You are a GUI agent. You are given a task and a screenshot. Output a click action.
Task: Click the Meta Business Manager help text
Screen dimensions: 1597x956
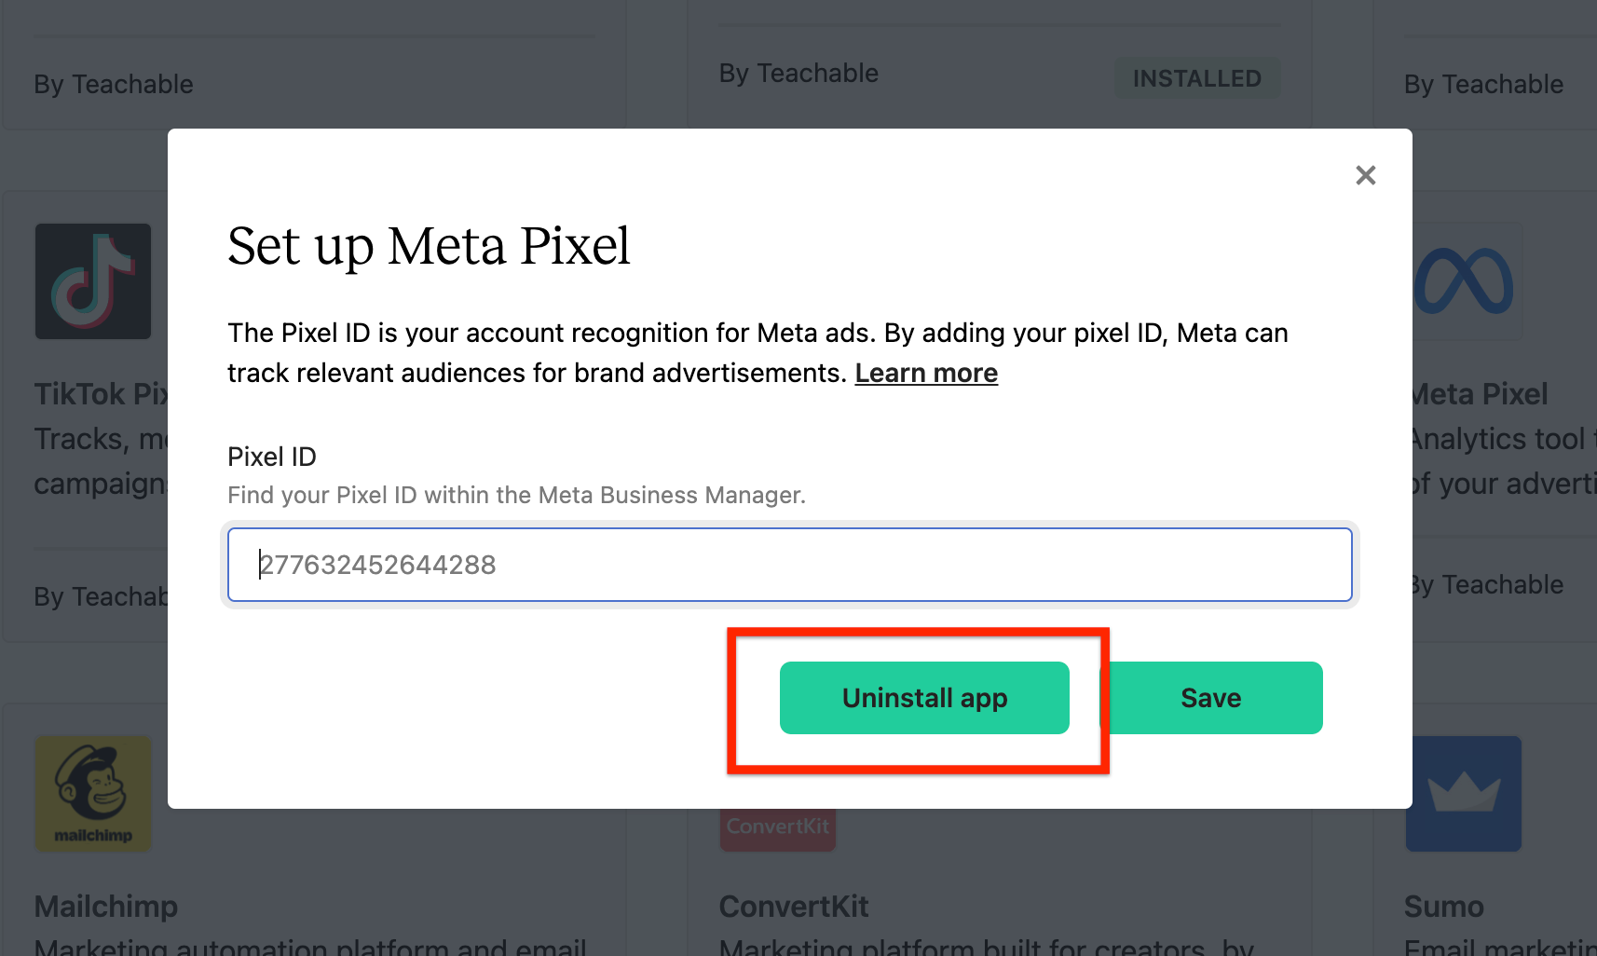click(517, 495)
